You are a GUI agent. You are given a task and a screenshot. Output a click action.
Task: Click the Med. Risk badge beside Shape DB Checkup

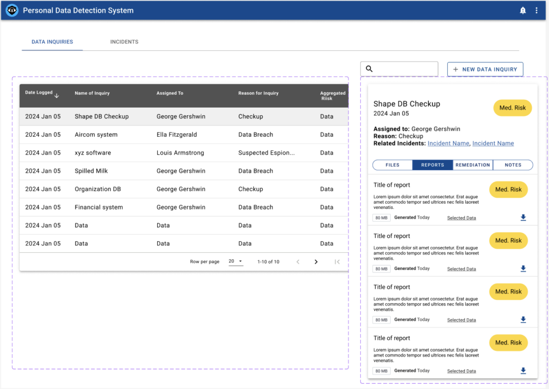(512, 108)
